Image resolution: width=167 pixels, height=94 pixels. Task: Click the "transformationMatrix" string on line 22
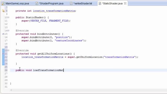120,57
